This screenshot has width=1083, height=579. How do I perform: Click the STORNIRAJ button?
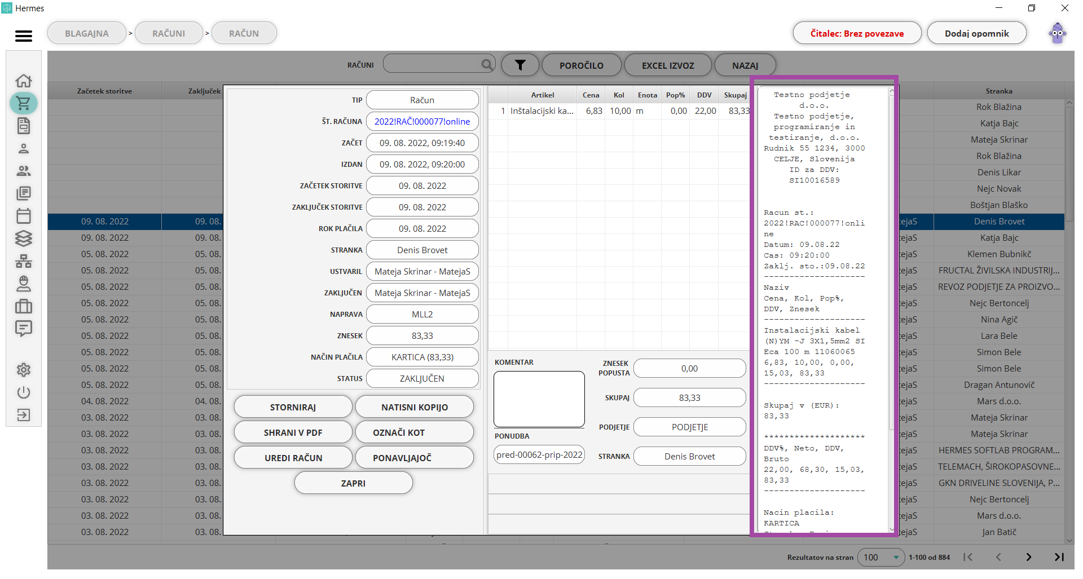[x=293, y=407]
